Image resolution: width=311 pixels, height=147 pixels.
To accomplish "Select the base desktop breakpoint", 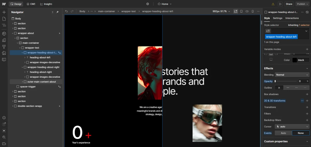I will (236, 11).
